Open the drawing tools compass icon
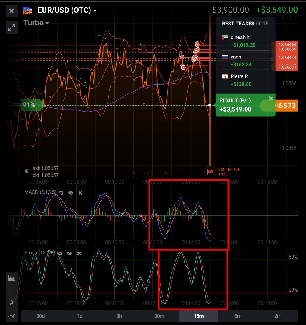Viewport: 306px width, 325px height. tap(11, 303)
